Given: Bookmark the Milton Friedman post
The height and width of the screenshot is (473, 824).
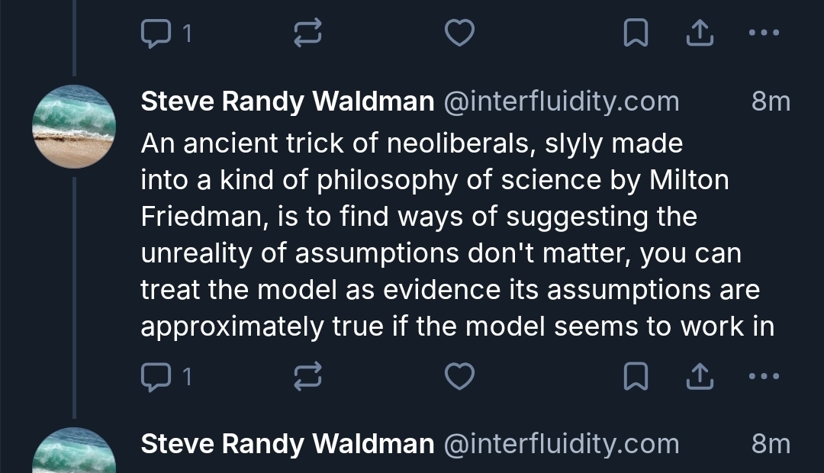Looking at the screenshot, I should (636, 375).
